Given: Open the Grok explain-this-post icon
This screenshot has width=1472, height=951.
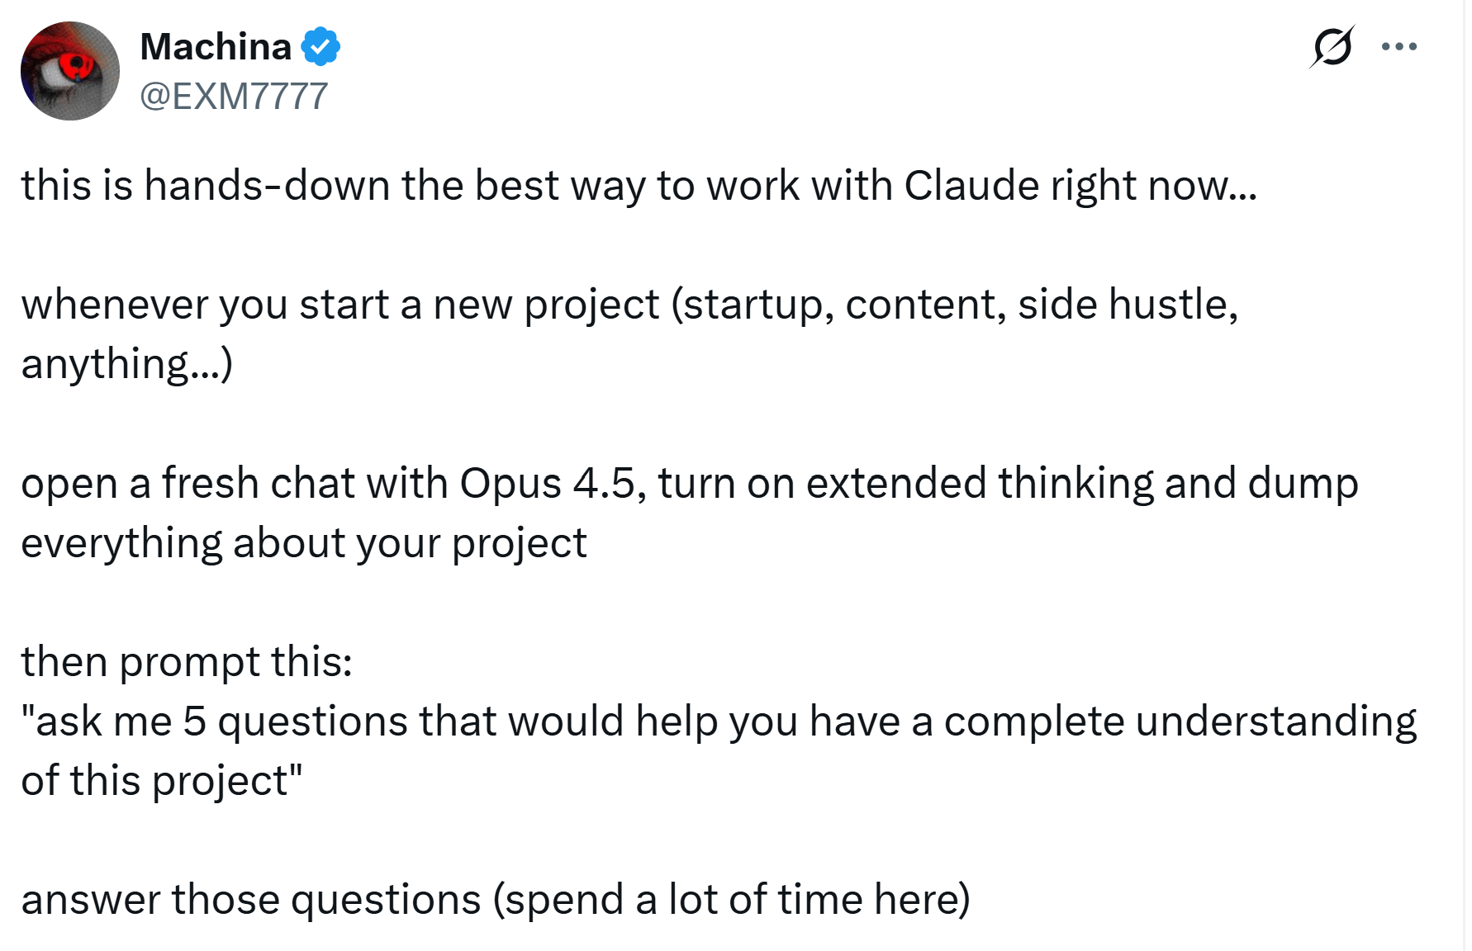Looking at the screenshot, I should coord(1332,47).
